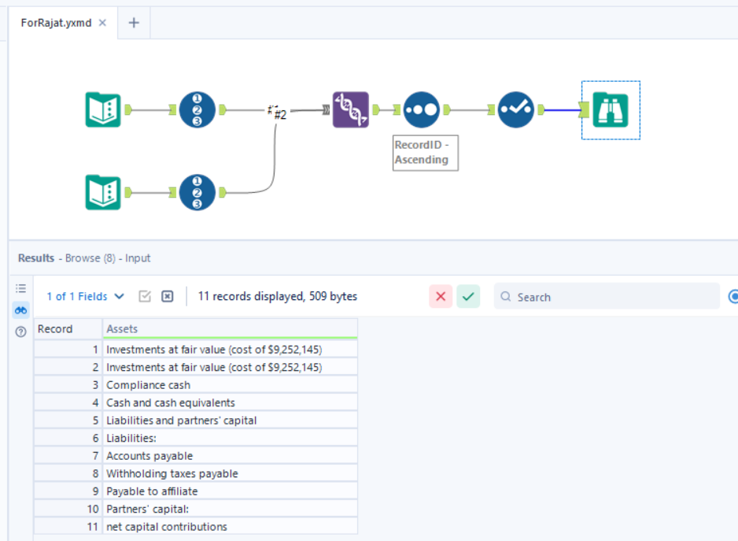This screenshot has width=738, height=541.
Task: Select the Compliance cash cell
Action: coord(231,385)
